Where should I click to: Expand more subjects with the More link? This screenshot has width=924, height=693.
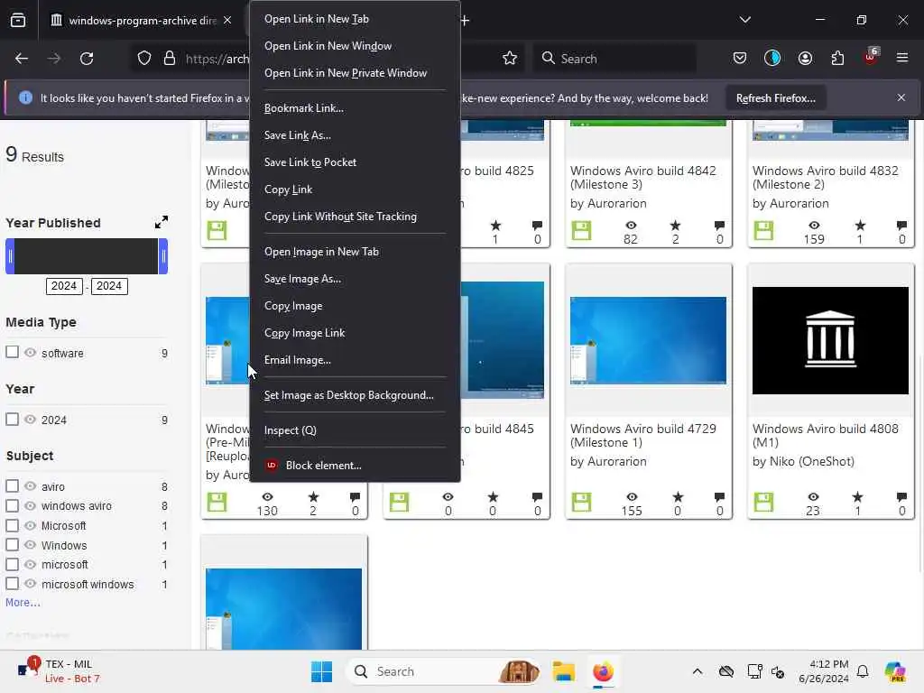(x=23, y=602)
